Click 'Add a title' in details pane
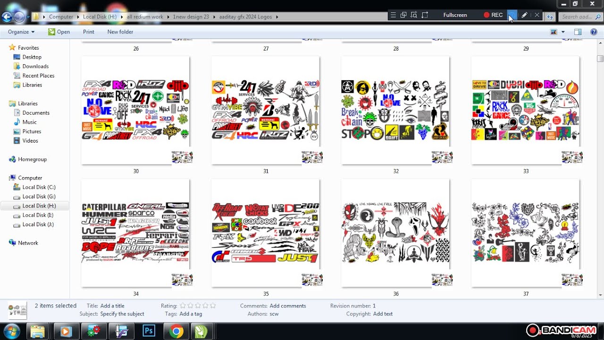Image resolution: width=604 pixels, height=340 pixels. [112, 306]
